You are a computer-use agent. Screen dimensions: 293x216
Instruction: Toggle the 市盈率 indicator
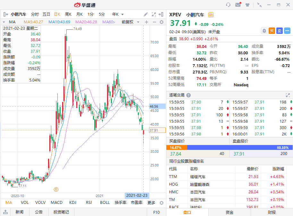click(137, 202)
